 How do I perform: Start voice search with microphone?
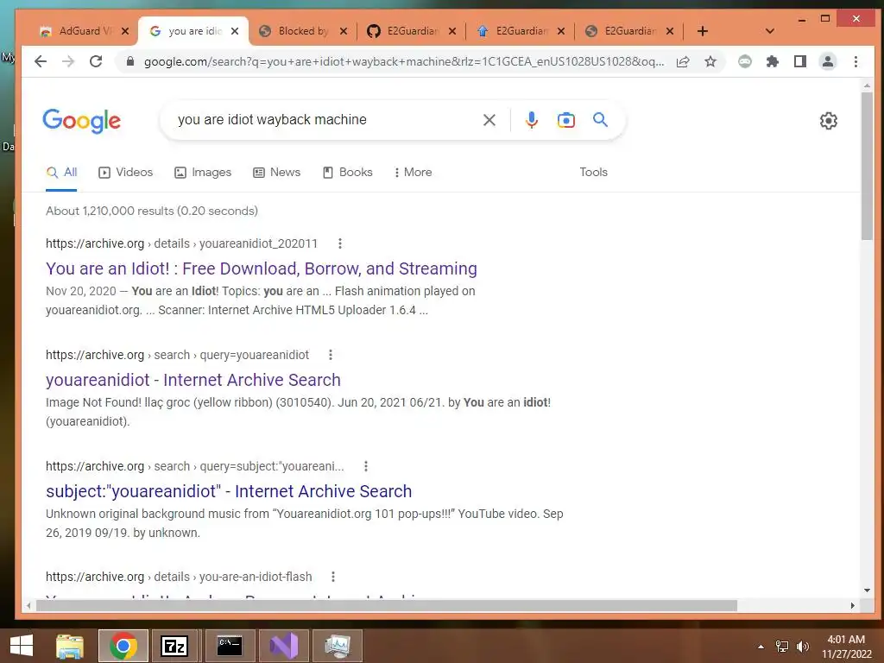pyautogui.click(x=531, y=119)
